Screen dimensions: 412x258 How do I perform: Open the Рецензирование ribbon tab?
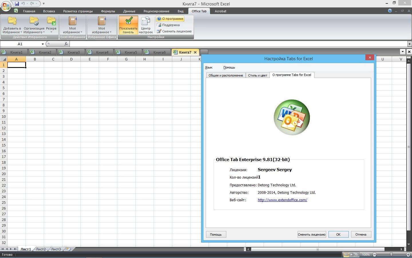156,11
